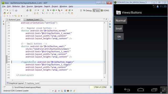Open the Android Virtual Device Manager icon
The height and width of the screenshot is (94, 168).
click(30, 10)
